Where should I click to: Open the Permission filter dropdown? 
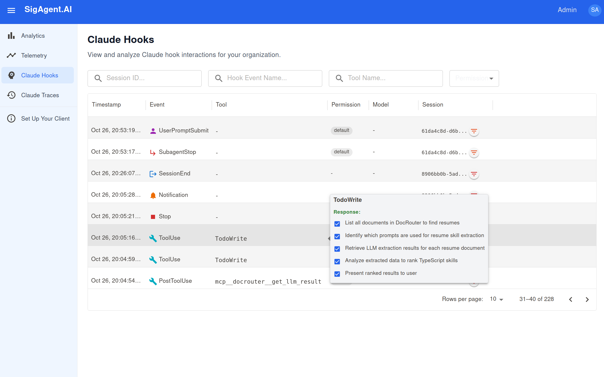pyautogui.click(x=474, y=78)
